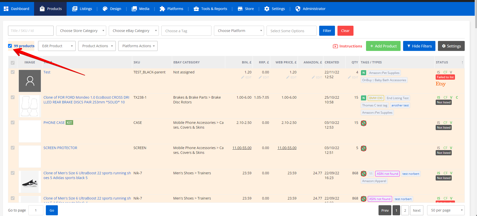Click the Listings document icon
This screenshot has width=477, height=216.
click(75, 9)
